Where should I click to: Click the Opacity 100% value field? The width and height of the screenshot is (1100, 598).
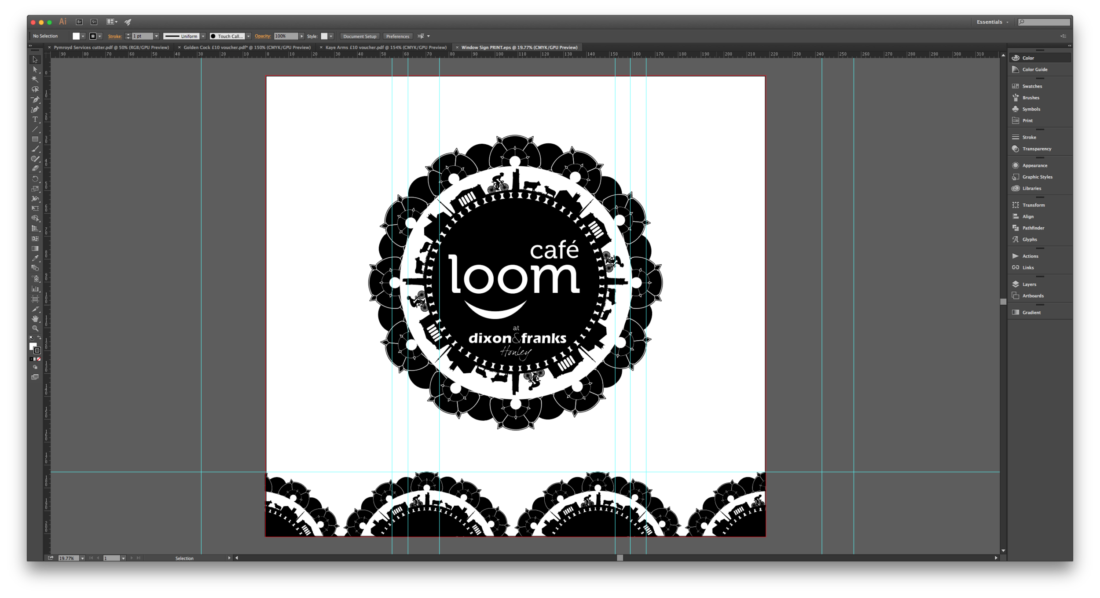(x=286, y=36)
